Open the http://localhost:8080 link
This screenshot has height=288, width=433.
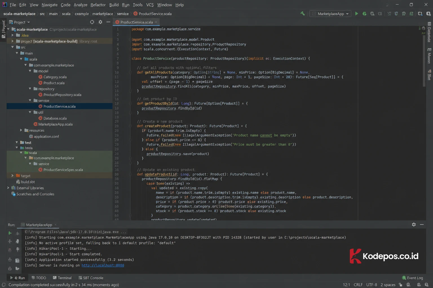click(103, 265)
